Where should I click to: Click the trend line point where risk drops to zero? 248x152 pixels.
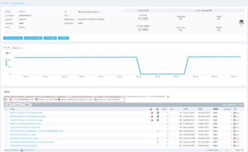[x=141, y=74]
